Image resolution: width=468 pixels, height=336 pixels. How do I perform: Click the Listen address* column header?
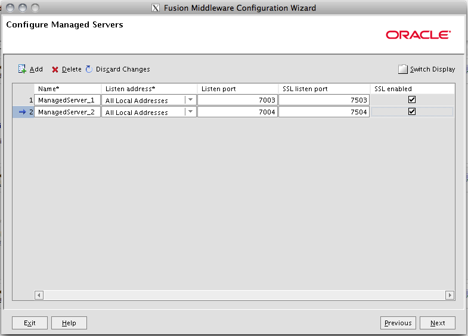coord(149,89)
